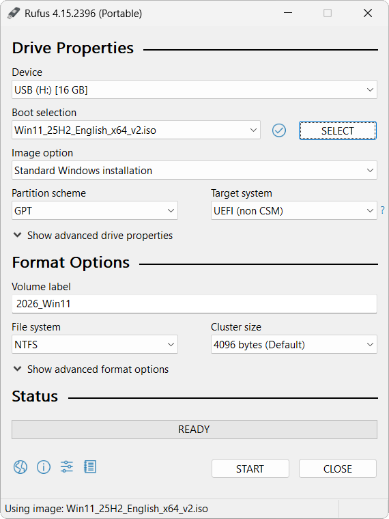Viewport: 389px width, 519px height.
Task: Open the Device dropdown USB (H:)
Action: tap(194, 89)
